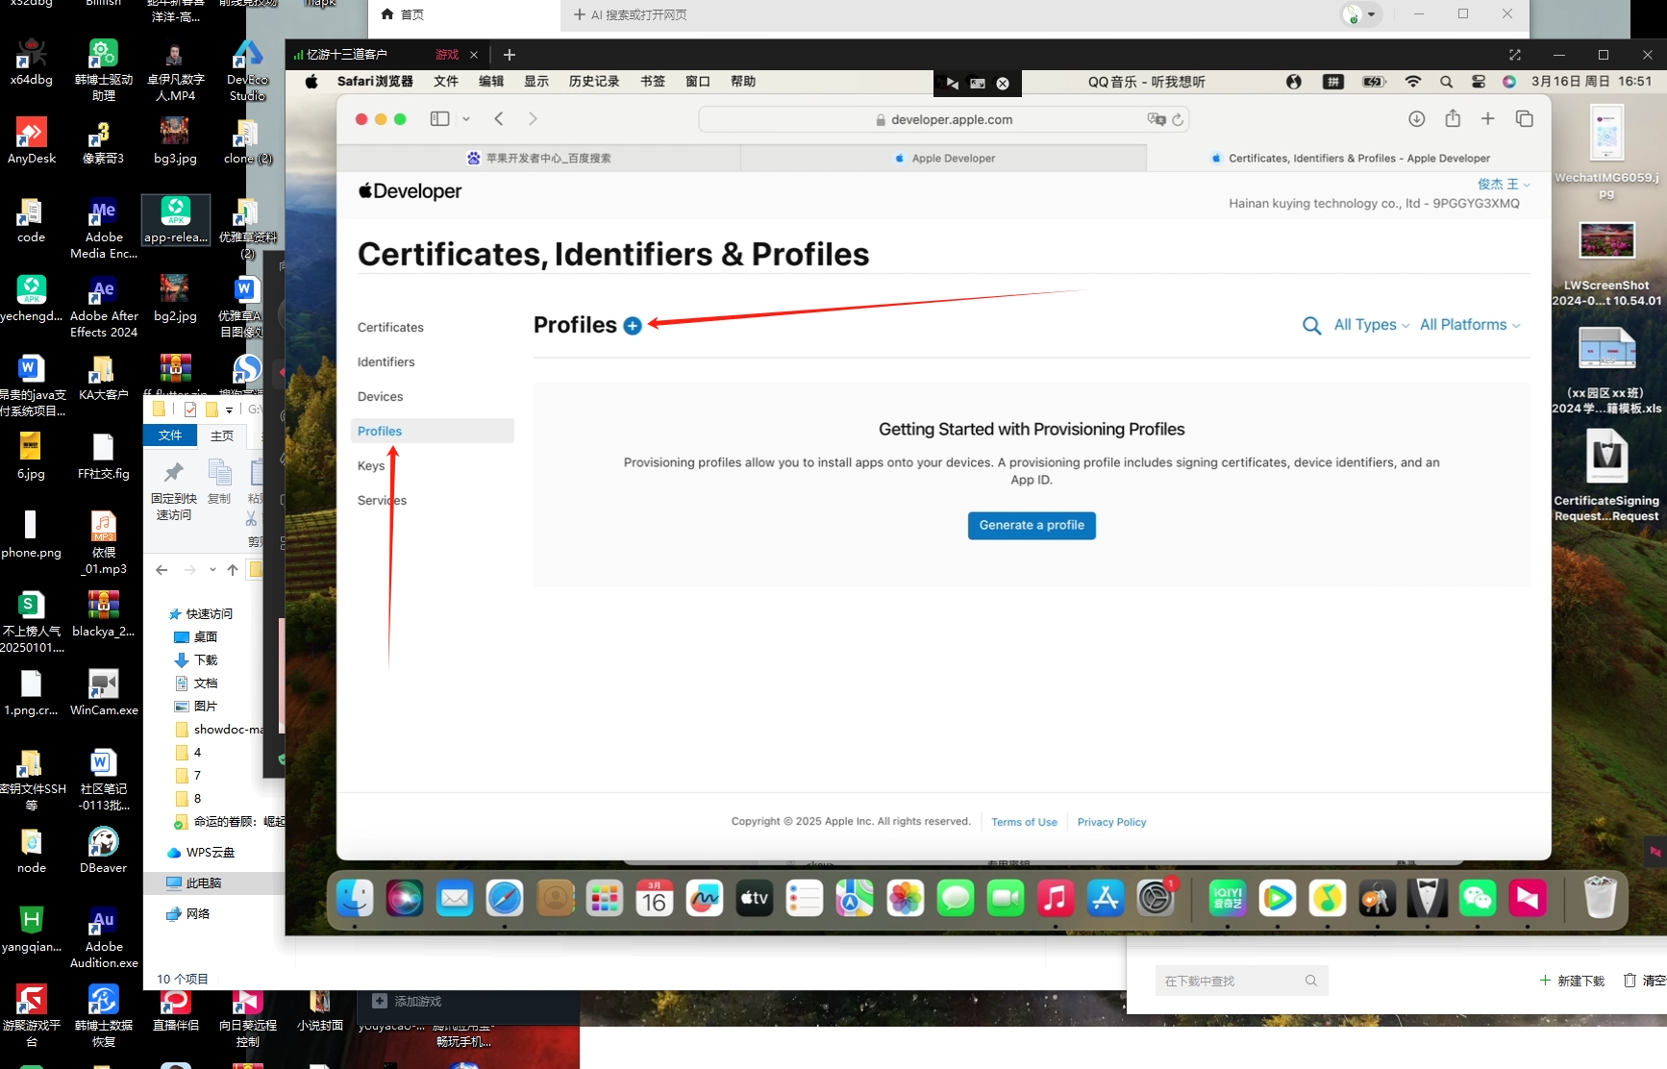
Task: Open Calendar icon showing 16 in Dock
Action: pyautogui.click(x=655, y=899)
